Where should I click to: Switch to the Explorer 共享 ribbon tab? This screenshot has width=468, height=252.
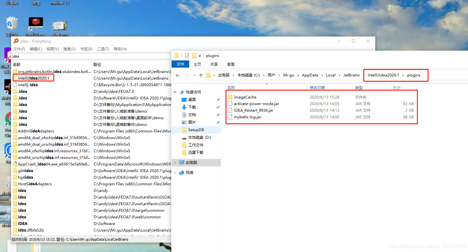[x=214, y=64]
